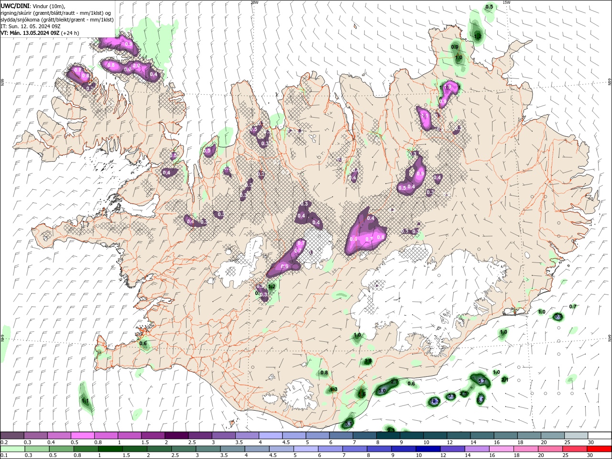Image resolution: width=612 pixels, height=459 pixels.
Task: Pick the light pink 16 swatch, lower legend row
Action: (x=502, y=449)
